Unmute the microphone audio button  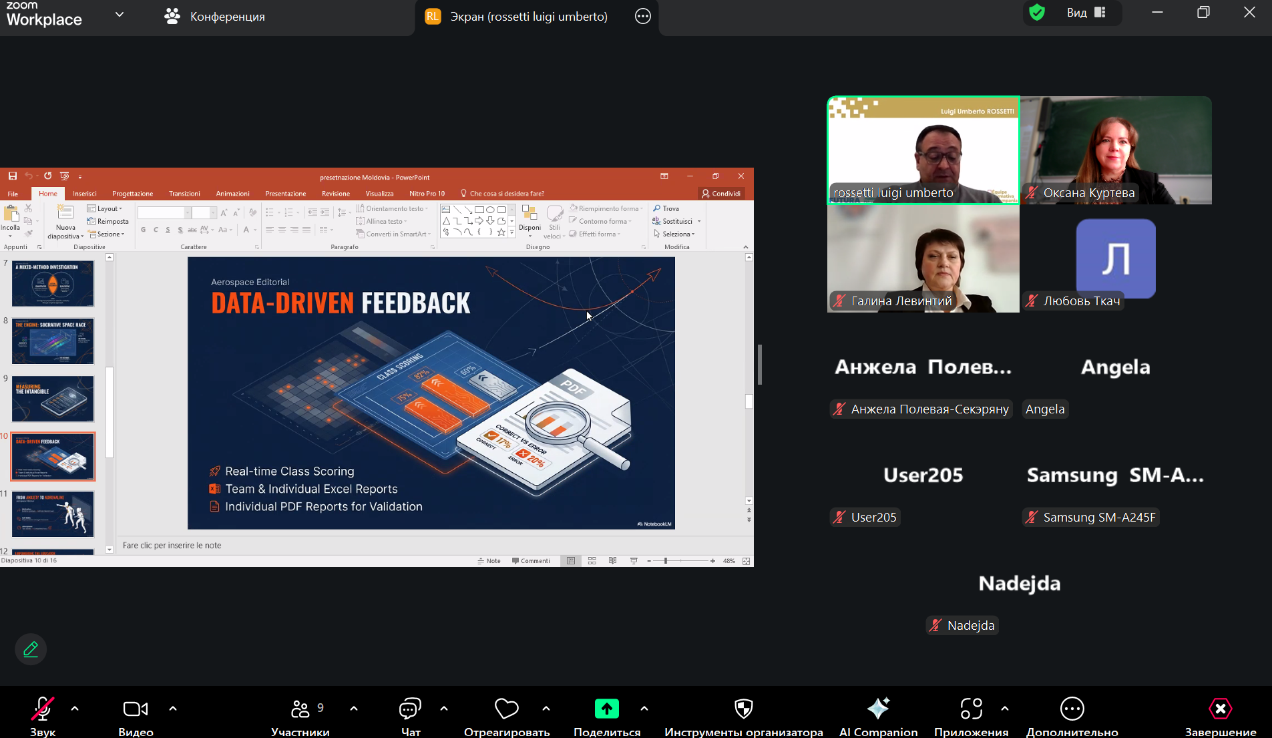click(43, 709)
